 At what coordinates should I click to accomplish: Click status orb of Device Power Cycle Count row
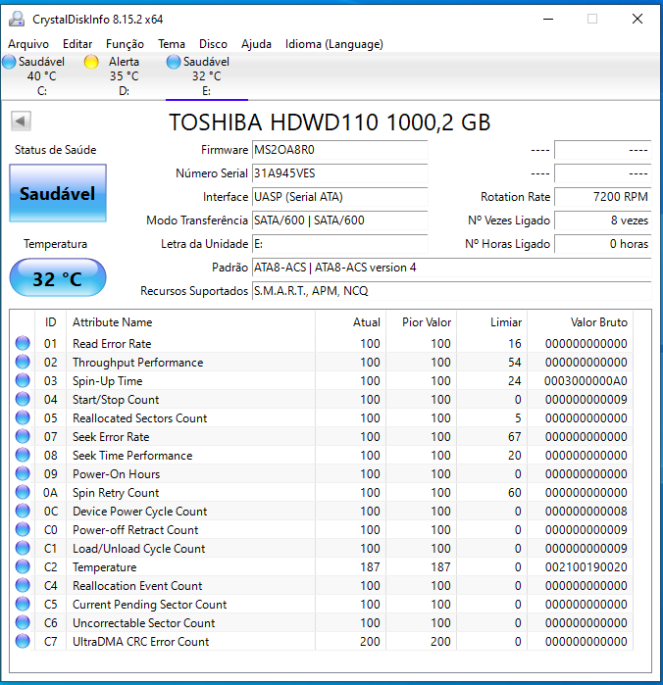coord(23,511)
